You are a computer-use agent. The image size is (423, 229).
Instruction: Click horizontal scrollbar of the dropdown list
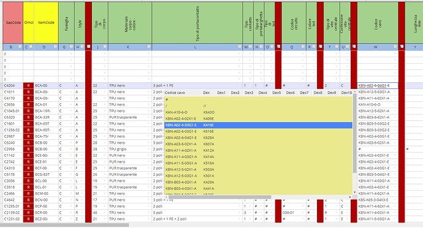[218, 197]
